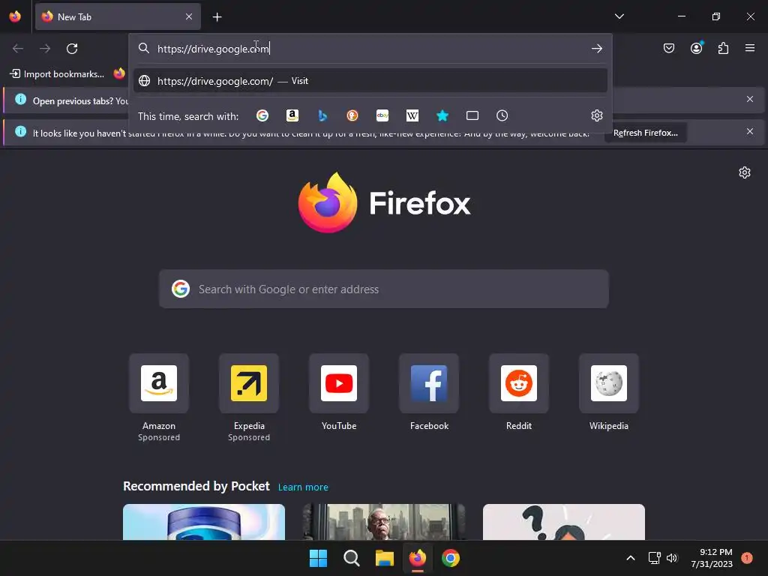
Task: Search this time with DuckDuckGo
Action: [352, 115]
